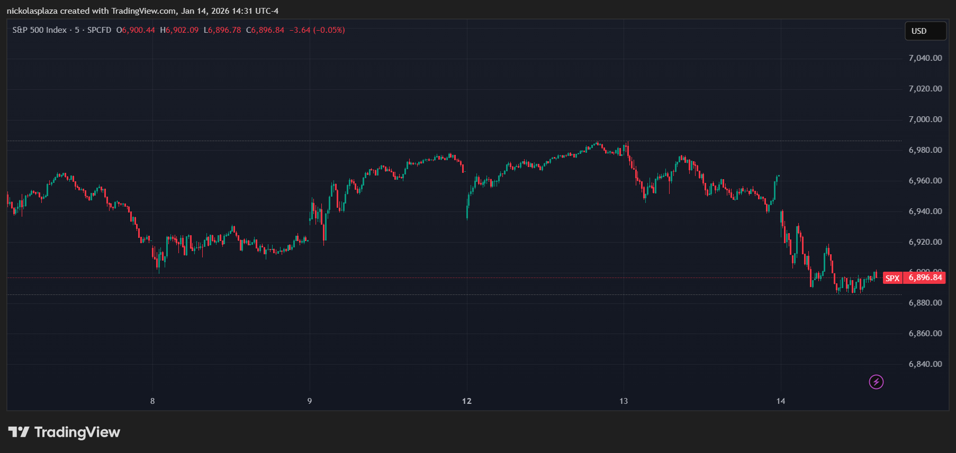956x453 pixels.
Task: Open the USD currency selector
Action: point(925,31)
